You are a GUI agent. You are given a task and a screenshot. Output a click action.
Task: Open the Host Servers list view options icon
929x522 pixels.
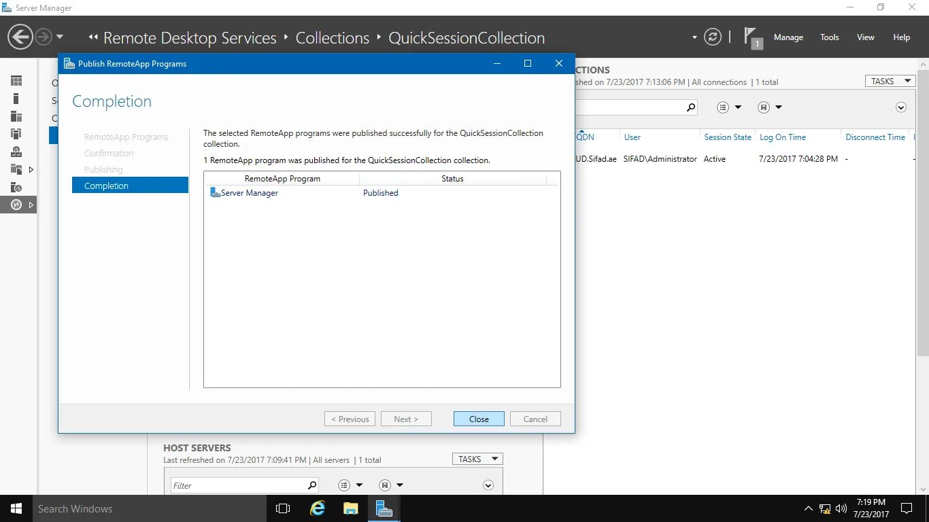point(344,485)
